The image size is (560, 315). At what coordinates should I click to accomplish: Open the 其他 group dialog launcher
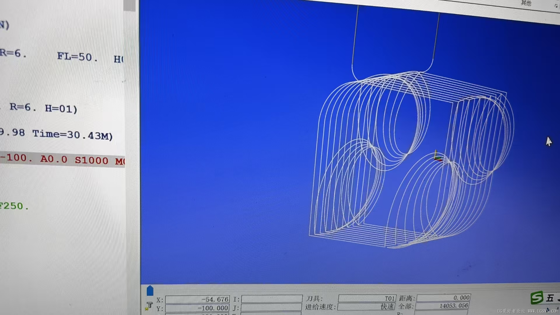(556, 6)
